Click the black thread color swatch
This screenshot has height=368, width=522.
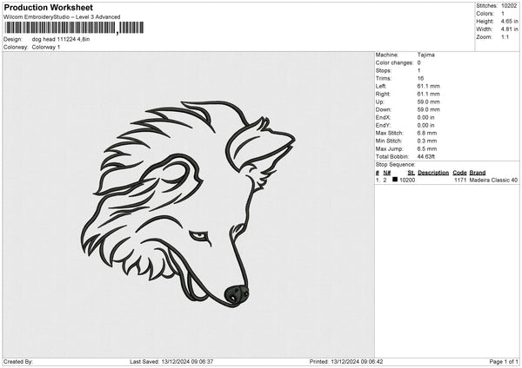tap(395, 180)
